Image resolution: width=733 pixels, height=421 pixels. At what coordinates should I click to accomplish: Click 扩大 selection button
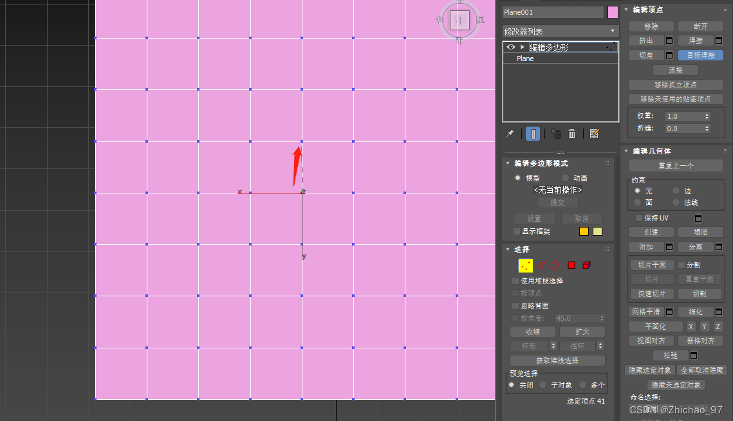coord(582,332)
